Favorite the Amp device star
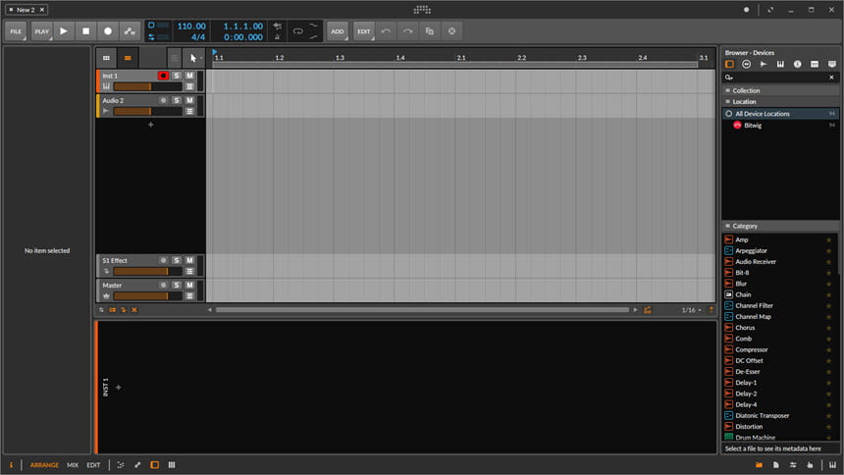 coord(829,239)
